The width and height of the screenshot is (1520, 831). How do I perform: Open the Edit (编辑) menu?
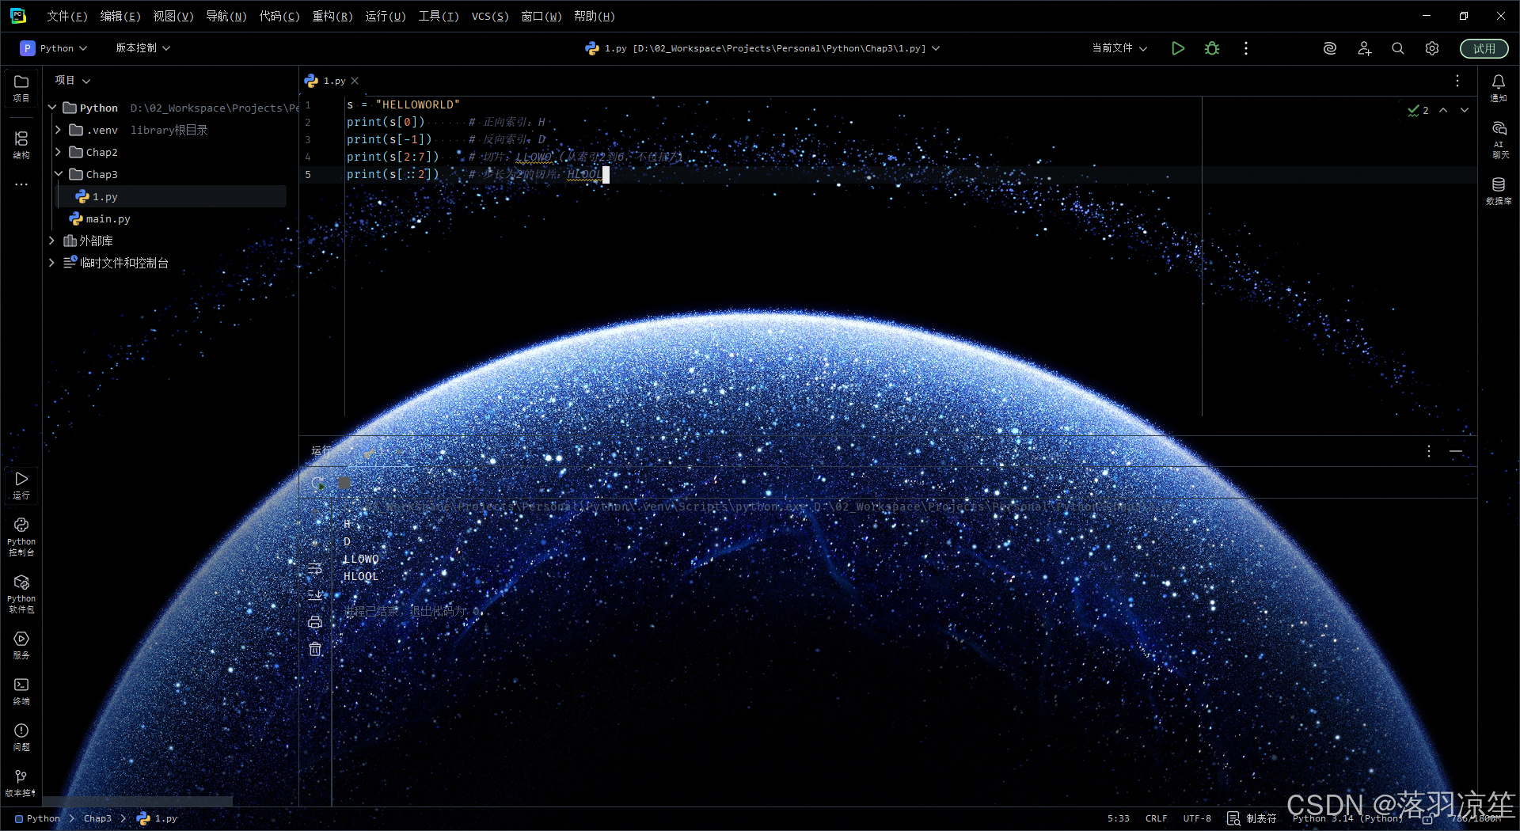pyautogui.click(x=120, y=16)
